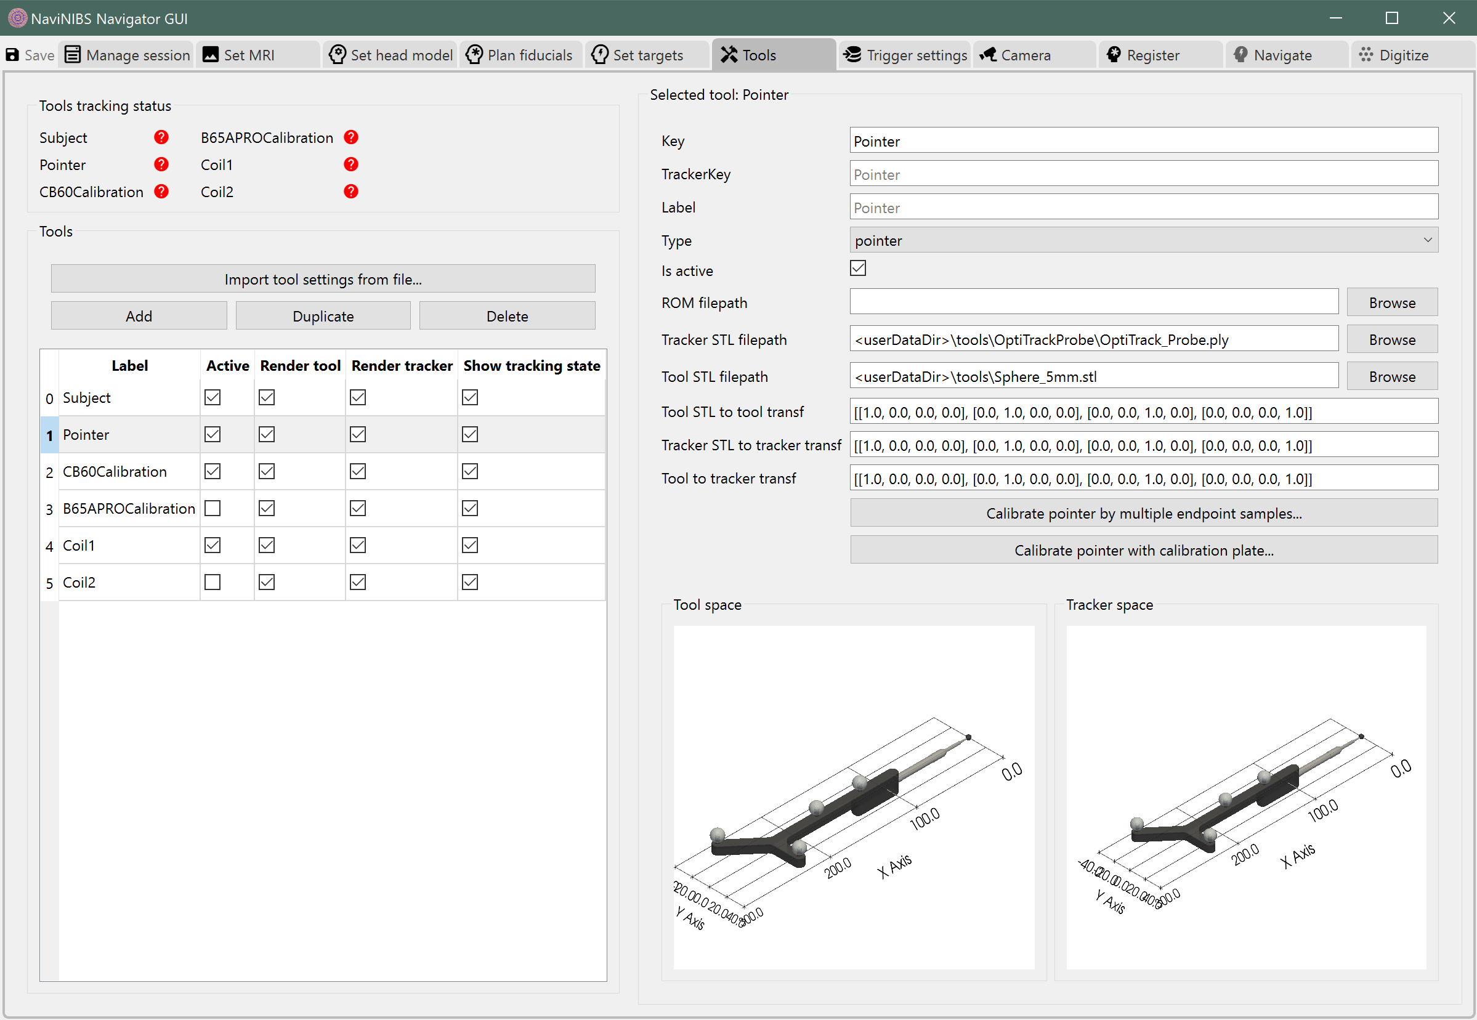Screen dimensions: 1477x1020
Task: Click the Tool to tracker transf field
Action: coord(1144,478)
